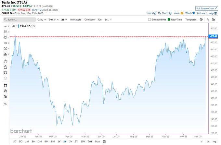This screenshot has height=145, width=221.
Task: Toggle the Real-Time checkbox
Action: click(169, 19)
